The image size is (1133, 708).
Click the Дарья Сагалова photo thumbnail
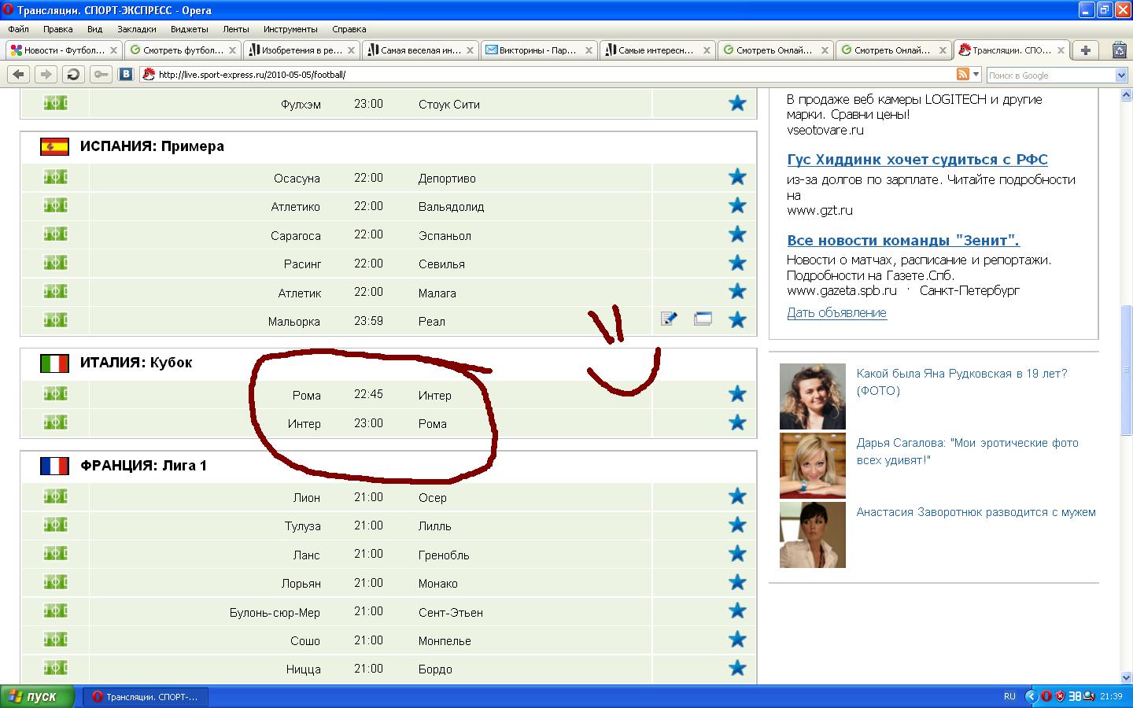[x=812, y=465]
